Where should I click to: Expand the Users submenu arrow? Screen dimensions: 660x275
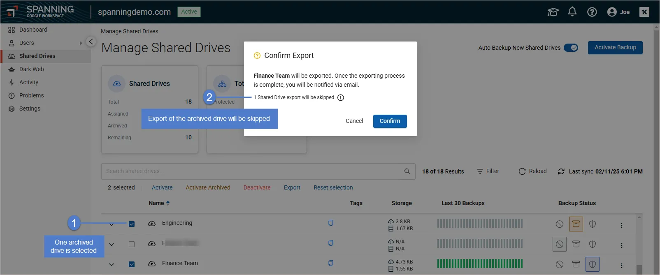tap(81, 43)
